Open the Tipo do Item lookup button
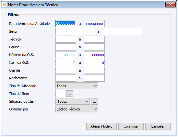 point(69,94)
